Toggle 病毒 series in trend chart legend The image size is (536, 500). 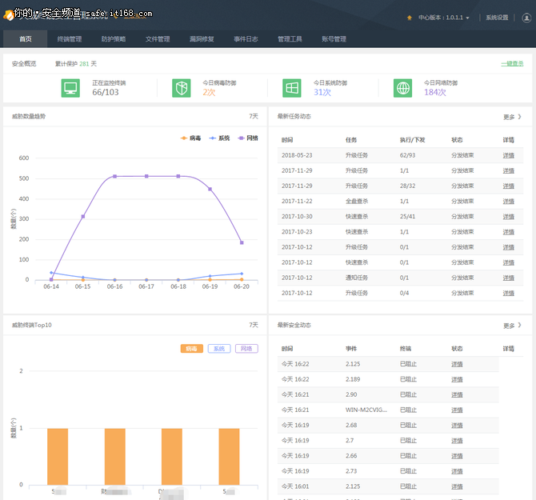190,138
